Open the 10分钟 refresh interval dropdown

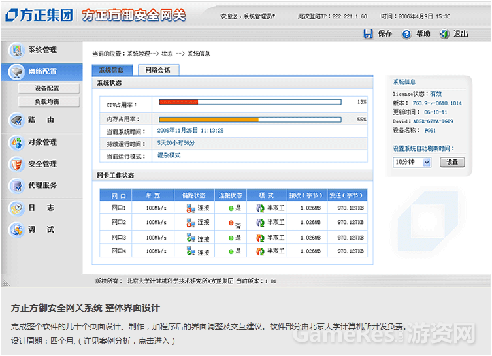tap(412, 162)
